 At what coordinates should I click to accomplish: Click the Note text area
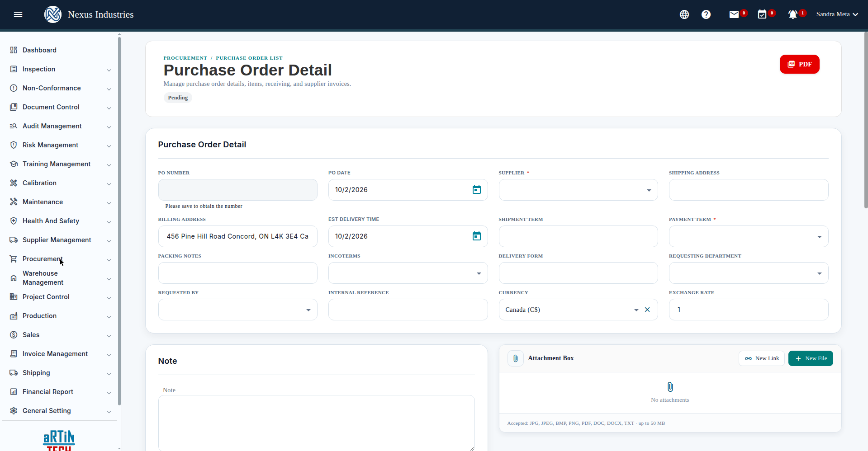pyautogui.click(x=317, y=423)
